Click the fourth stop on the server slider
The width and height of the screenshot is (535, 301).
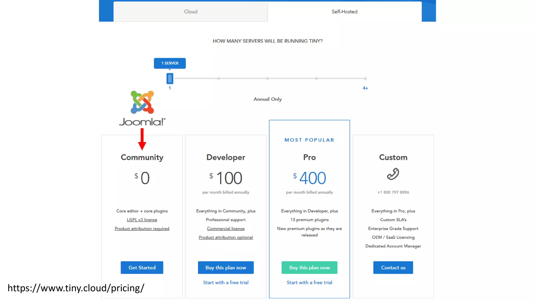(316, 78)
